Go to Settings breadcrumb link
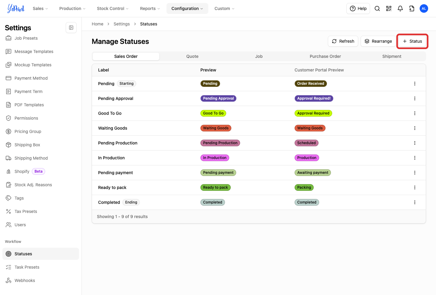The height and width of the screenshot is (295, 436). pyautogui.click(x=121, y=24)
